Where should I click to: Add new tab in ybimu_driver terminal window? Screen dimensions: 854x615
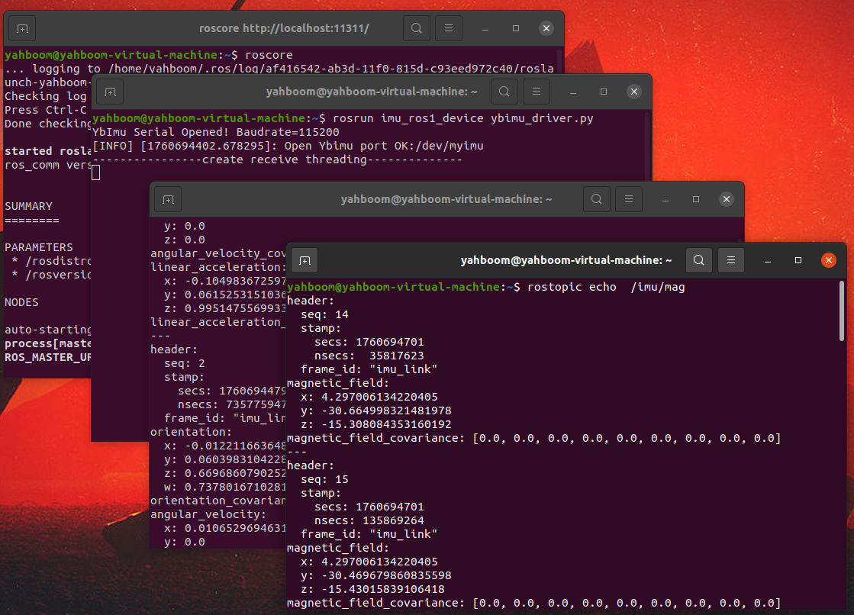coord(110,92)
